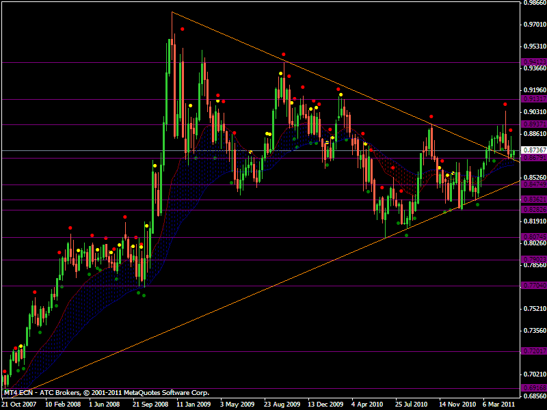Click the 0.91960 price scale value
Image resolution: width=547 pixels, height=410 pixels.
click(535, 90)
